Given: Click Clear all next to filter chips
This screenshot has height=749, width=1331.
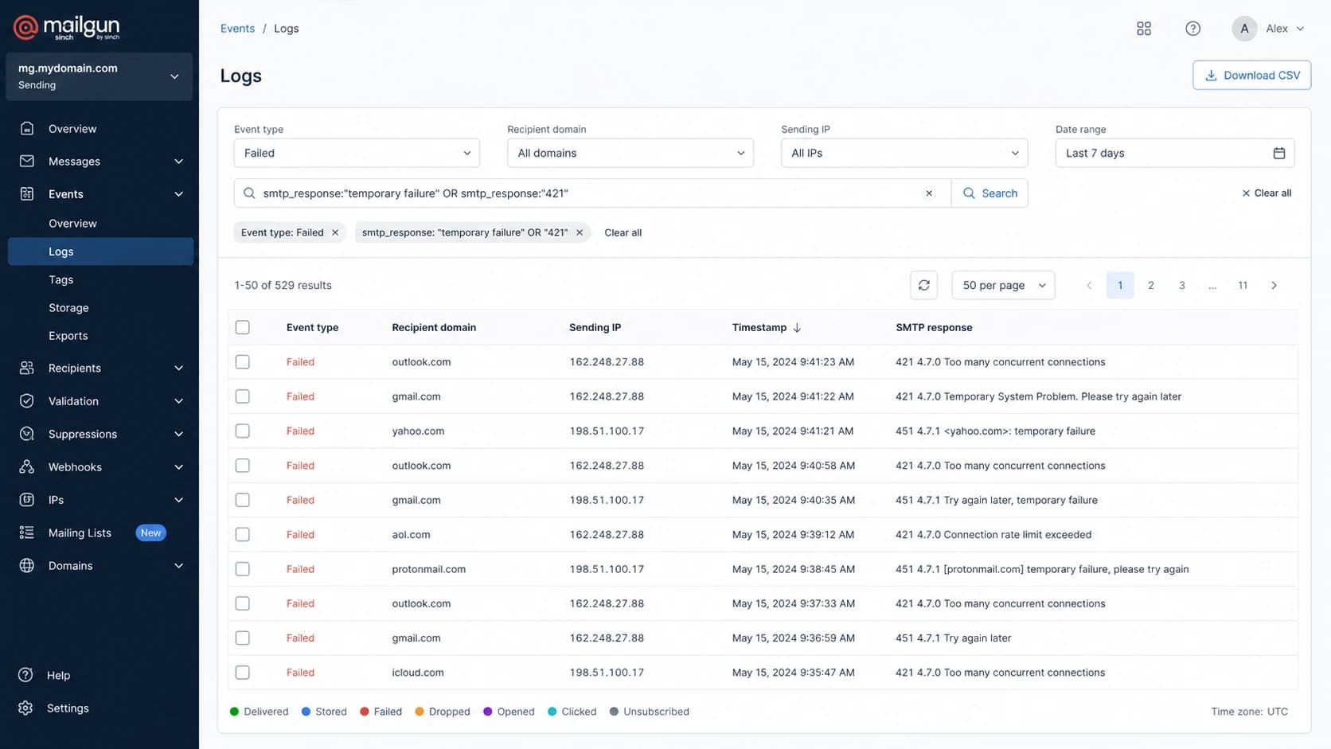Looking at the screenshot, I should (x=623, y=232).
